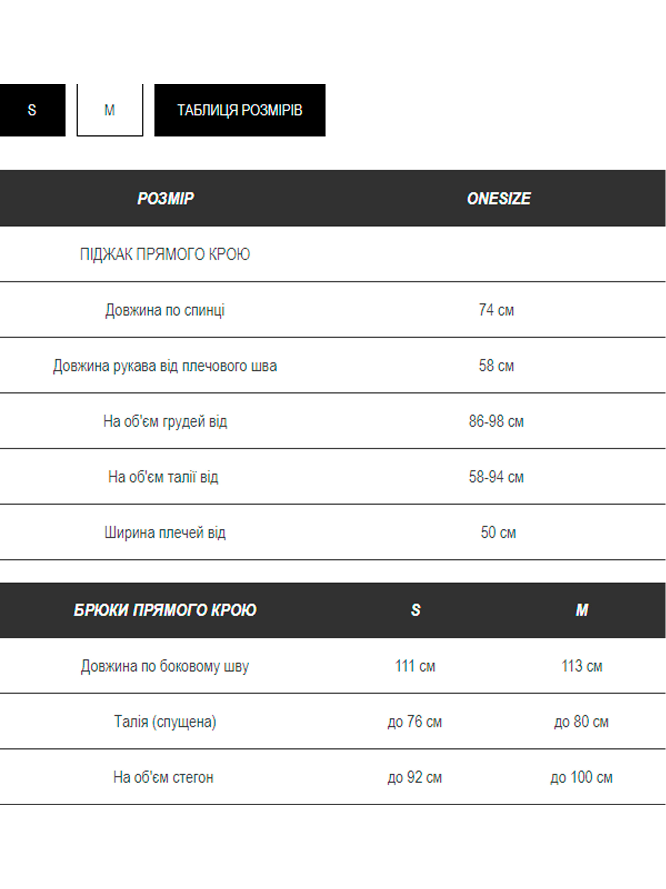The height and width of the screenshot is (889, 666).
Task: Open ТАБЛИЦЯ РОЗМІРІВ size chart
Action: [x=240, y=110]
